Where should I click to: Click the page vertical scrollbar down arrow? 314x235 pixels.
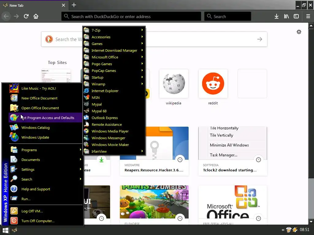pos(311,222)
